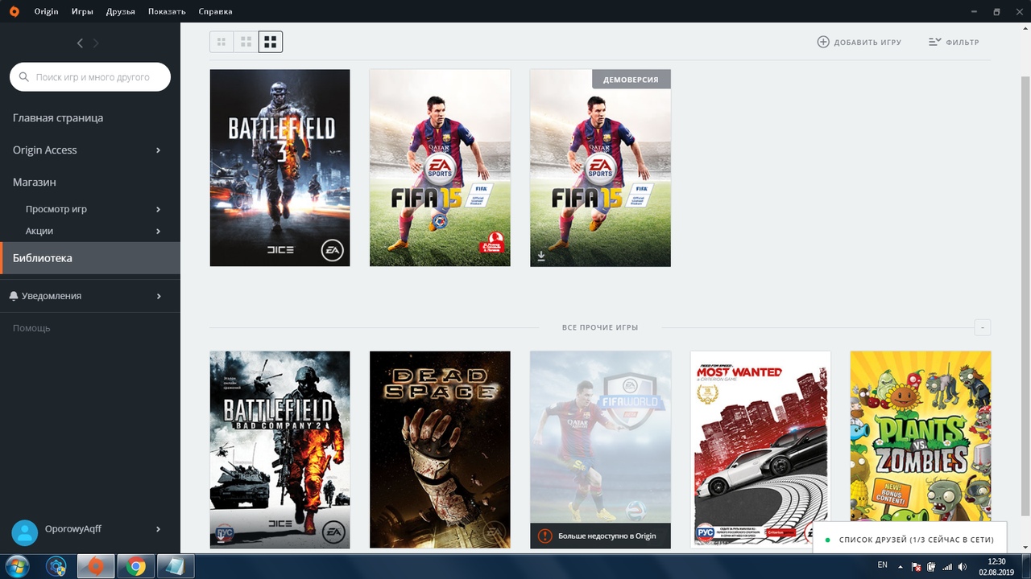Expand the OporowyAqff account menu chevron
Image resolution: width=1031 pixels, height=579 pixels.
click(x=158, y=529)
